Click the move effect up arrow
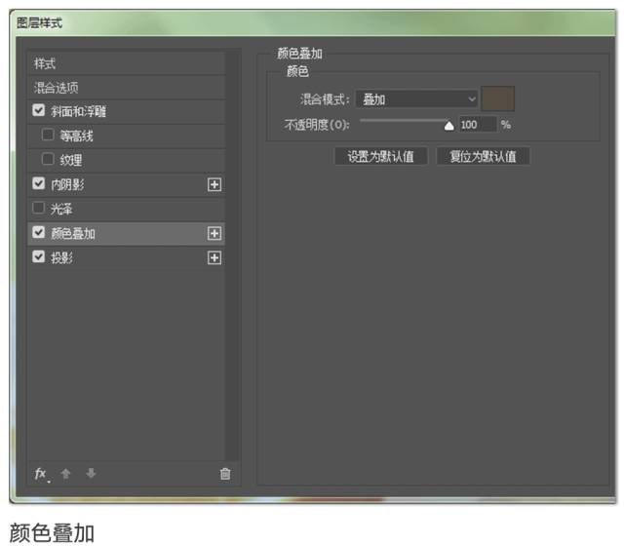Viewport: 624px width, 546px height. tap(65, 474)
